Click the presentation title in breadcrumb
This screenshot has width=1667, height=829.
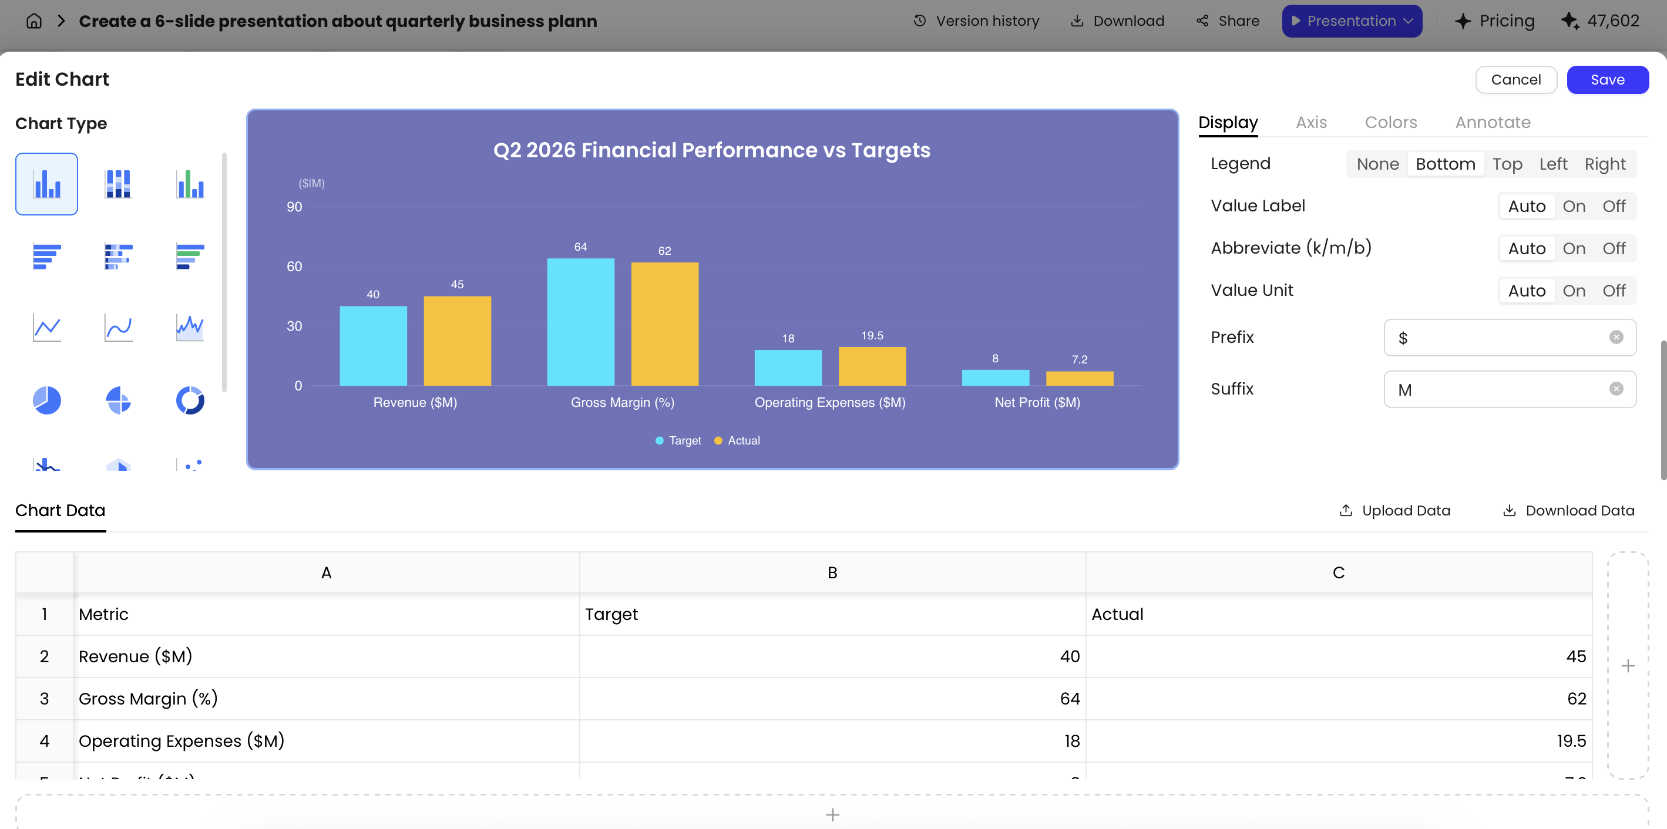(x=338, y=21)
